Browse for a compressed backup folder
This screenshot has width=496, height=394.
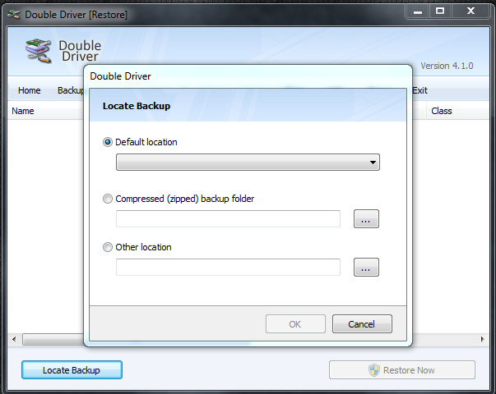(x=366, y=219)
